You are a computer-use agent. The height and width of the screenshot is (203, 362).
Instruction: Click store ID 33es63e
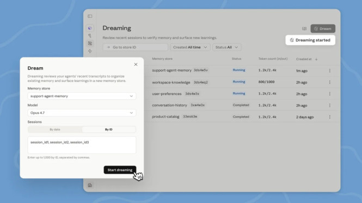point(190,117)
